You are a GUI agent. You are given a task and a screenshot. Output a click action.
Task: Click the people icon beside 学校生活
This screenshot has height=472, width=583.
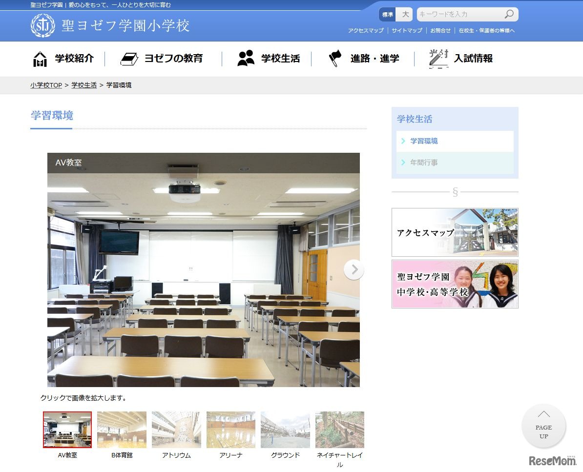246,59
